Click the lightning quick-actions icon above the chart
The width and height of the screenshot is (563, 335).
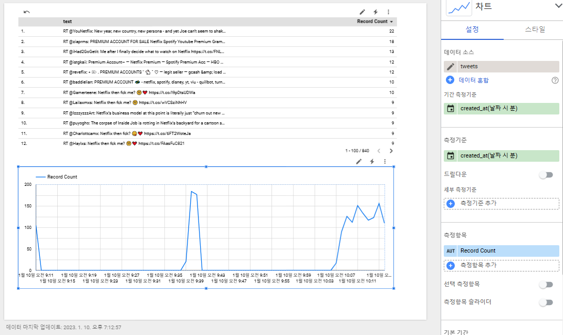(372, 162)
